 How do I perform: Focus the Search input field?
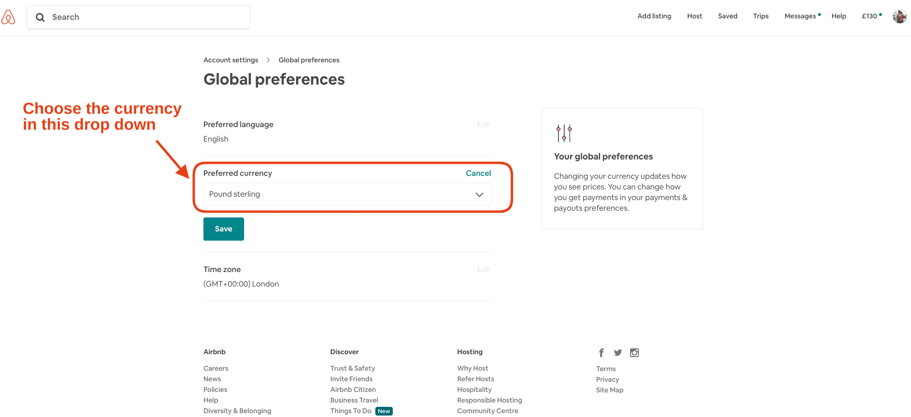click(139, 17)
